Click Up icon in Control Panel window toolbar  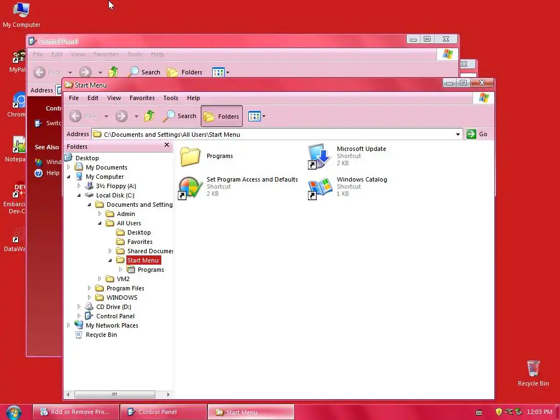[x=113, y=72]
